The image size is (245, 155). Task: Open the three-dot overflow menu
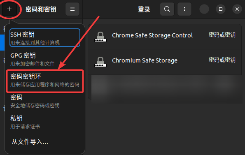click(x=184, y=9)
